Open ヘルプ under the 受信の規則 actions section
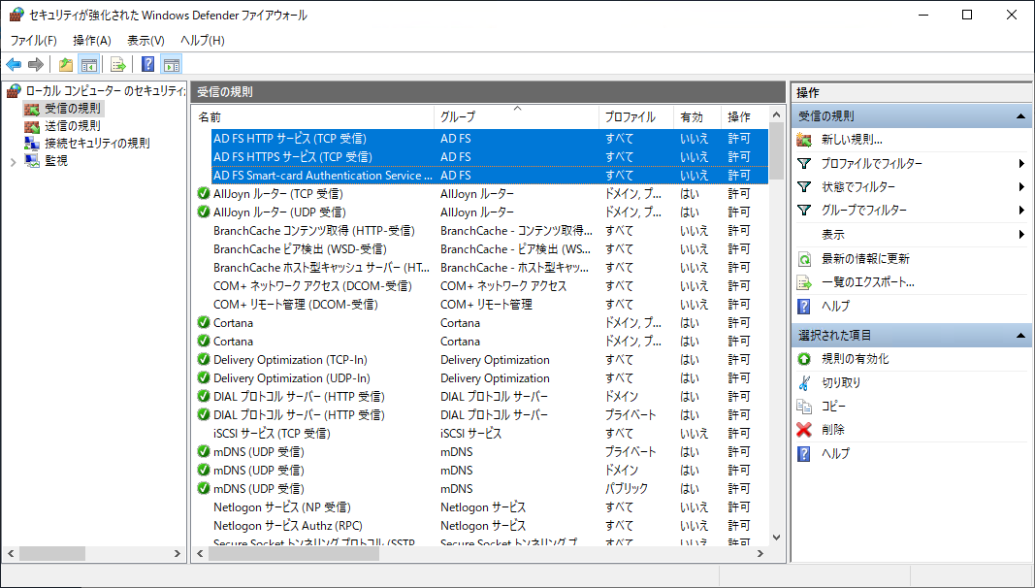 tap(835, 307)
